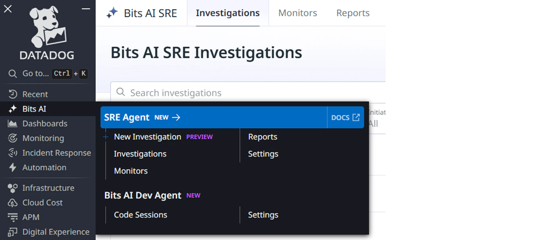
Task: Click the plus icon for New Investigation
Action: click(106, 137)
